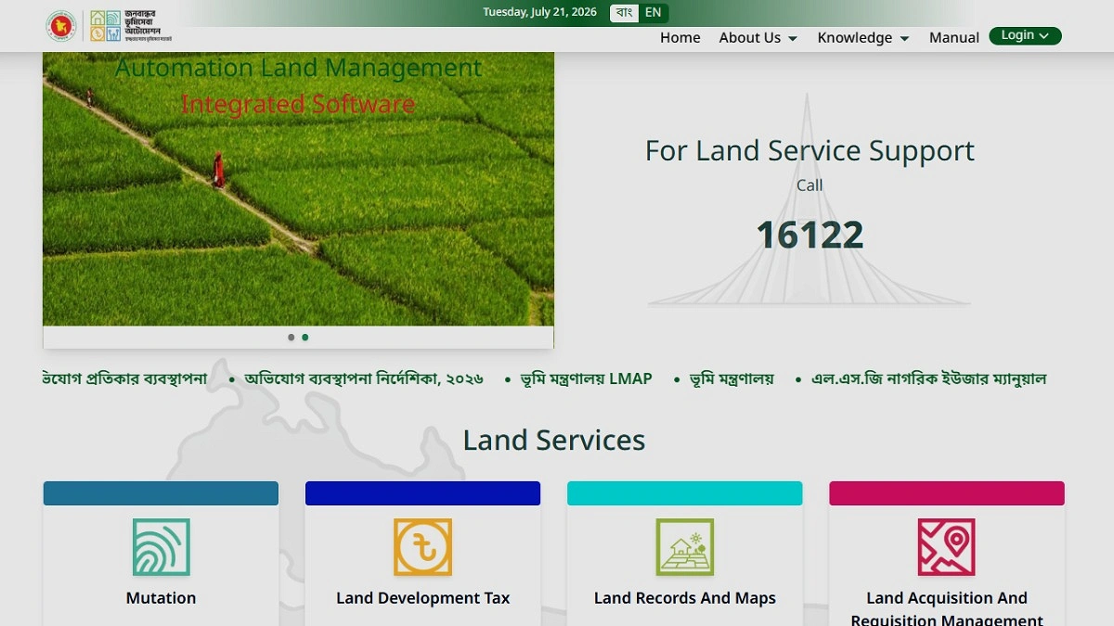Open the Login dropdown button
Viewport: 1114px width, 626px height.
point(1025,36)
